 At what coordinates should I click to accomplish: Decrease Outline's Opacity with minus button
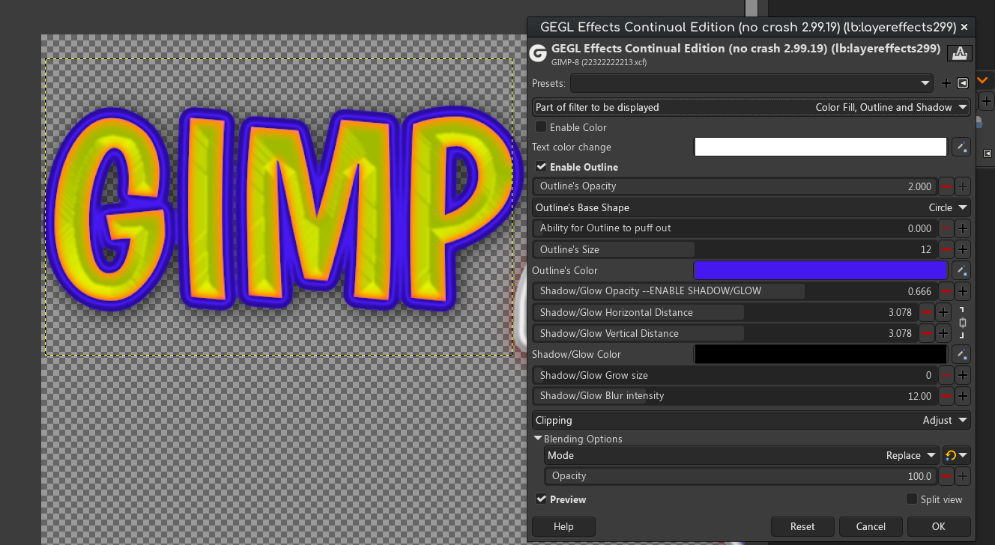click(946, 186)
